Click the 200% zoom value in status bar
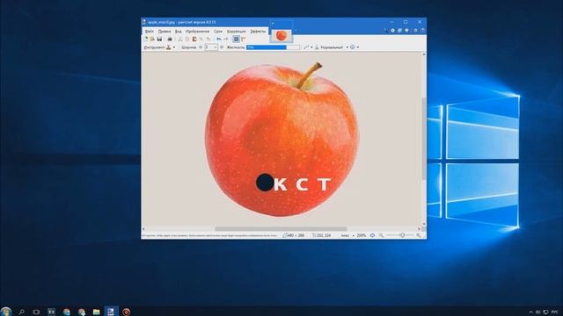The image size is (563, 316). (362, 235)
